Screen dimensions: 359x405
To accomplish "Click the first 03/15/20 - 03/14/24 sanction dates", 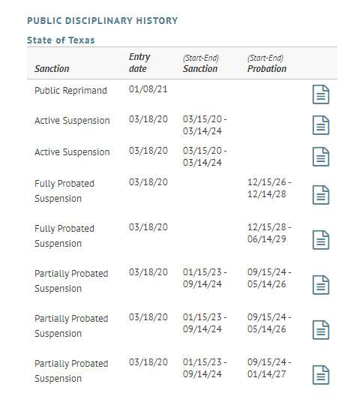I will point(205,125).
